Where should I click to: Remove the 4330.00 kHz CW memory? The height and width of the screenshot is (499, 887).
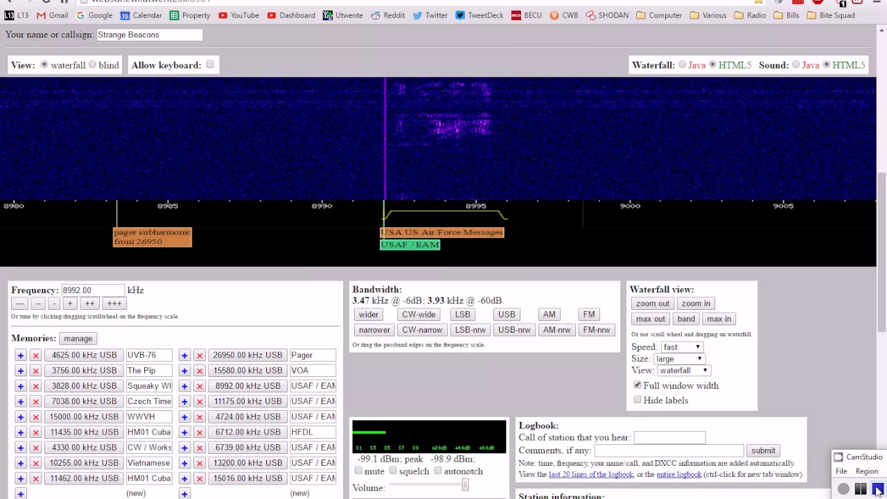click(x=36, y=448)
